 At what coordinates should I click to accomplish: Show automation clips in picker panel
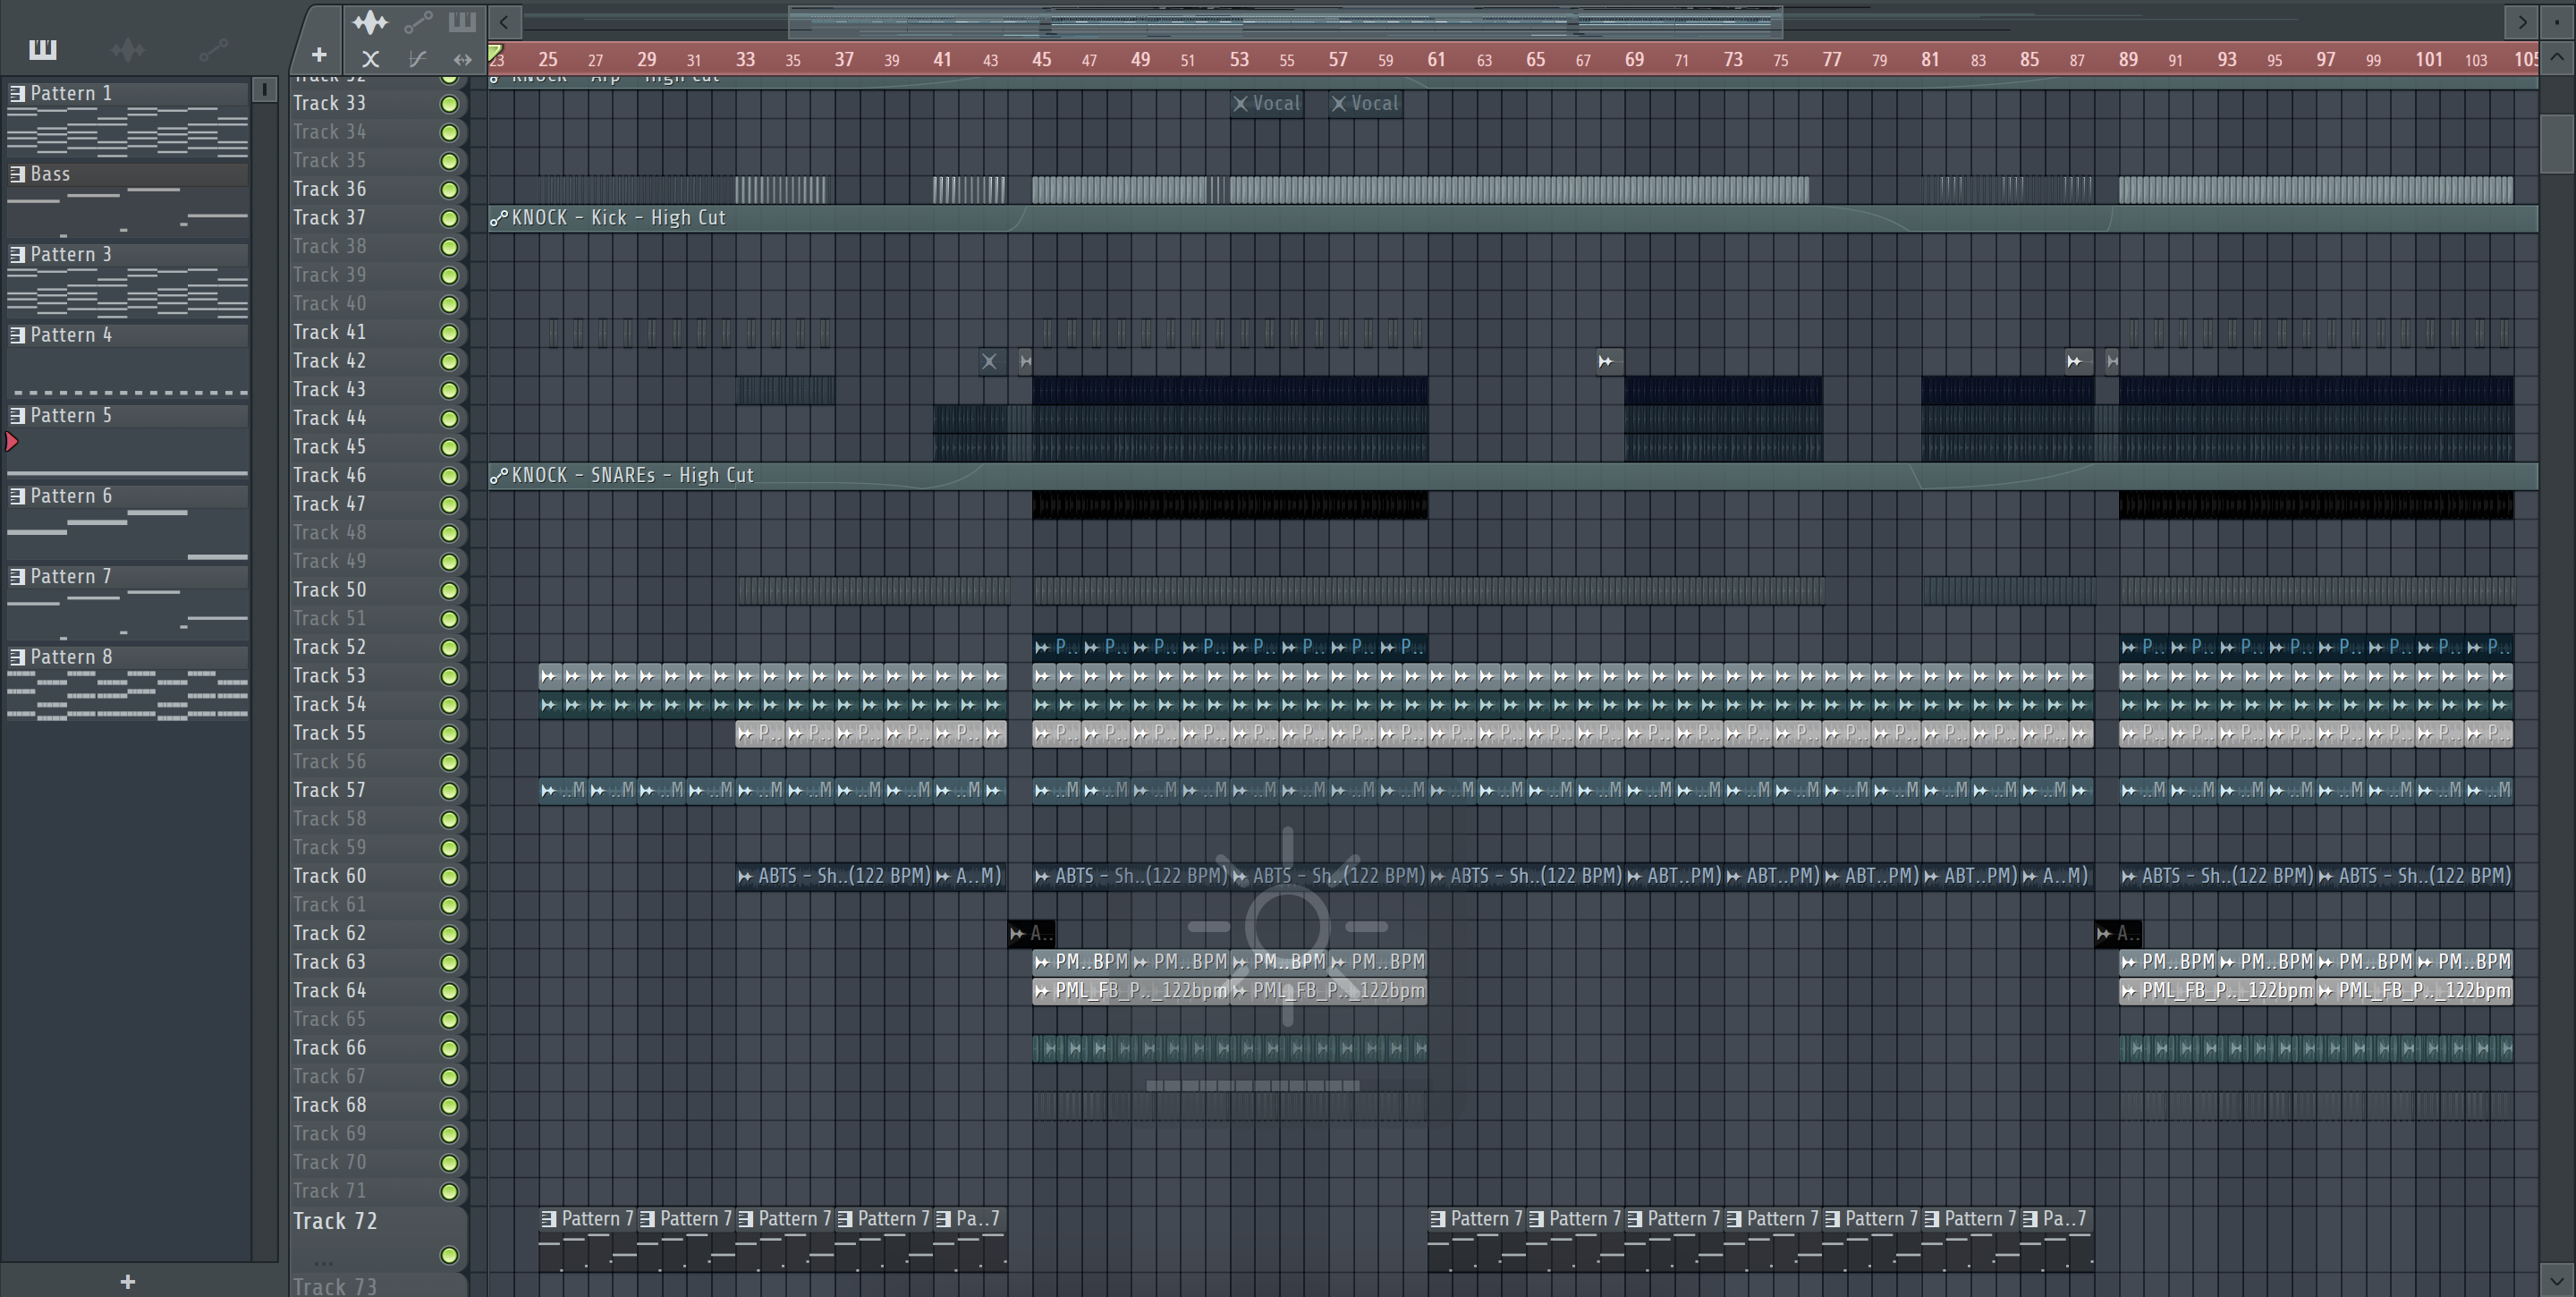pyautogui.click(x=213, y=49)
